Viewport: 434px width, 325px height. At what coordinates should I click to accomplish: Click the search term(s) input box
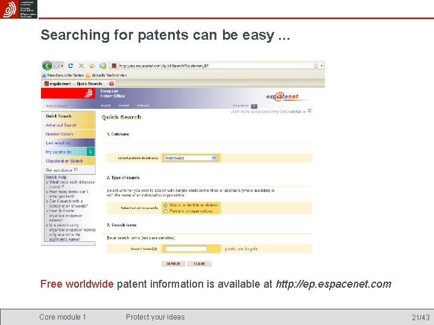[186, 249]
